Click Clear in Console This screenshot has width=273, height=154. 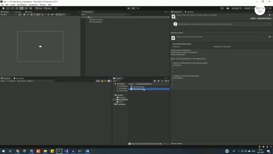point(3,81)
